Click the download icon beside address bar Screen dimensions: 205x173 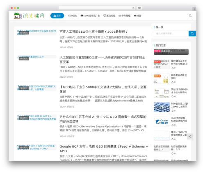(139, 8)
